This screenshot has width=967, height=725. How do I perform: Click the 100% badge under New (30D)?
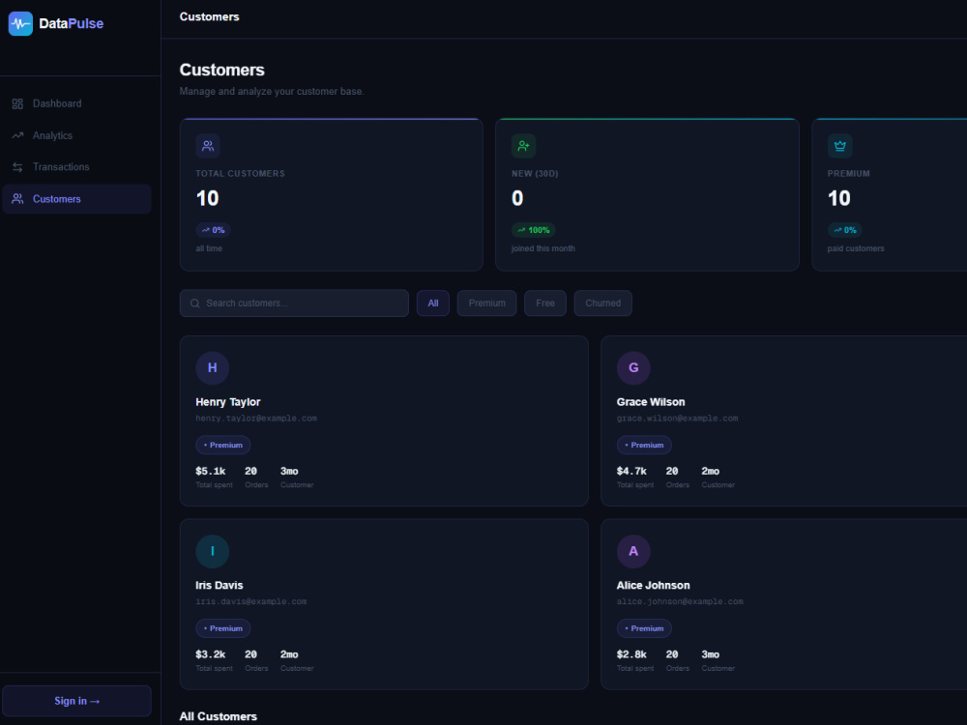click(x=534, y=230)
